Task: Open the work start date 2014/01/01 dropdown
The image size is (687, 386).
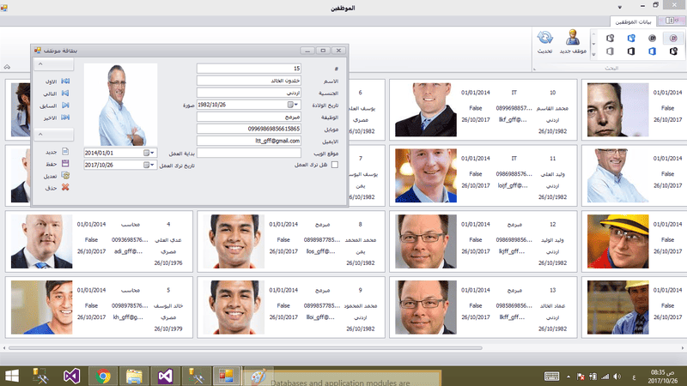Action: [x=152, y=153]
